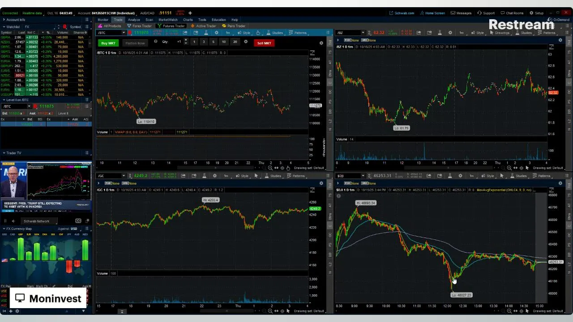Zoom in on /BTC chart
The width and height of the screenshot is (573, 322).
tap(270, 168)
